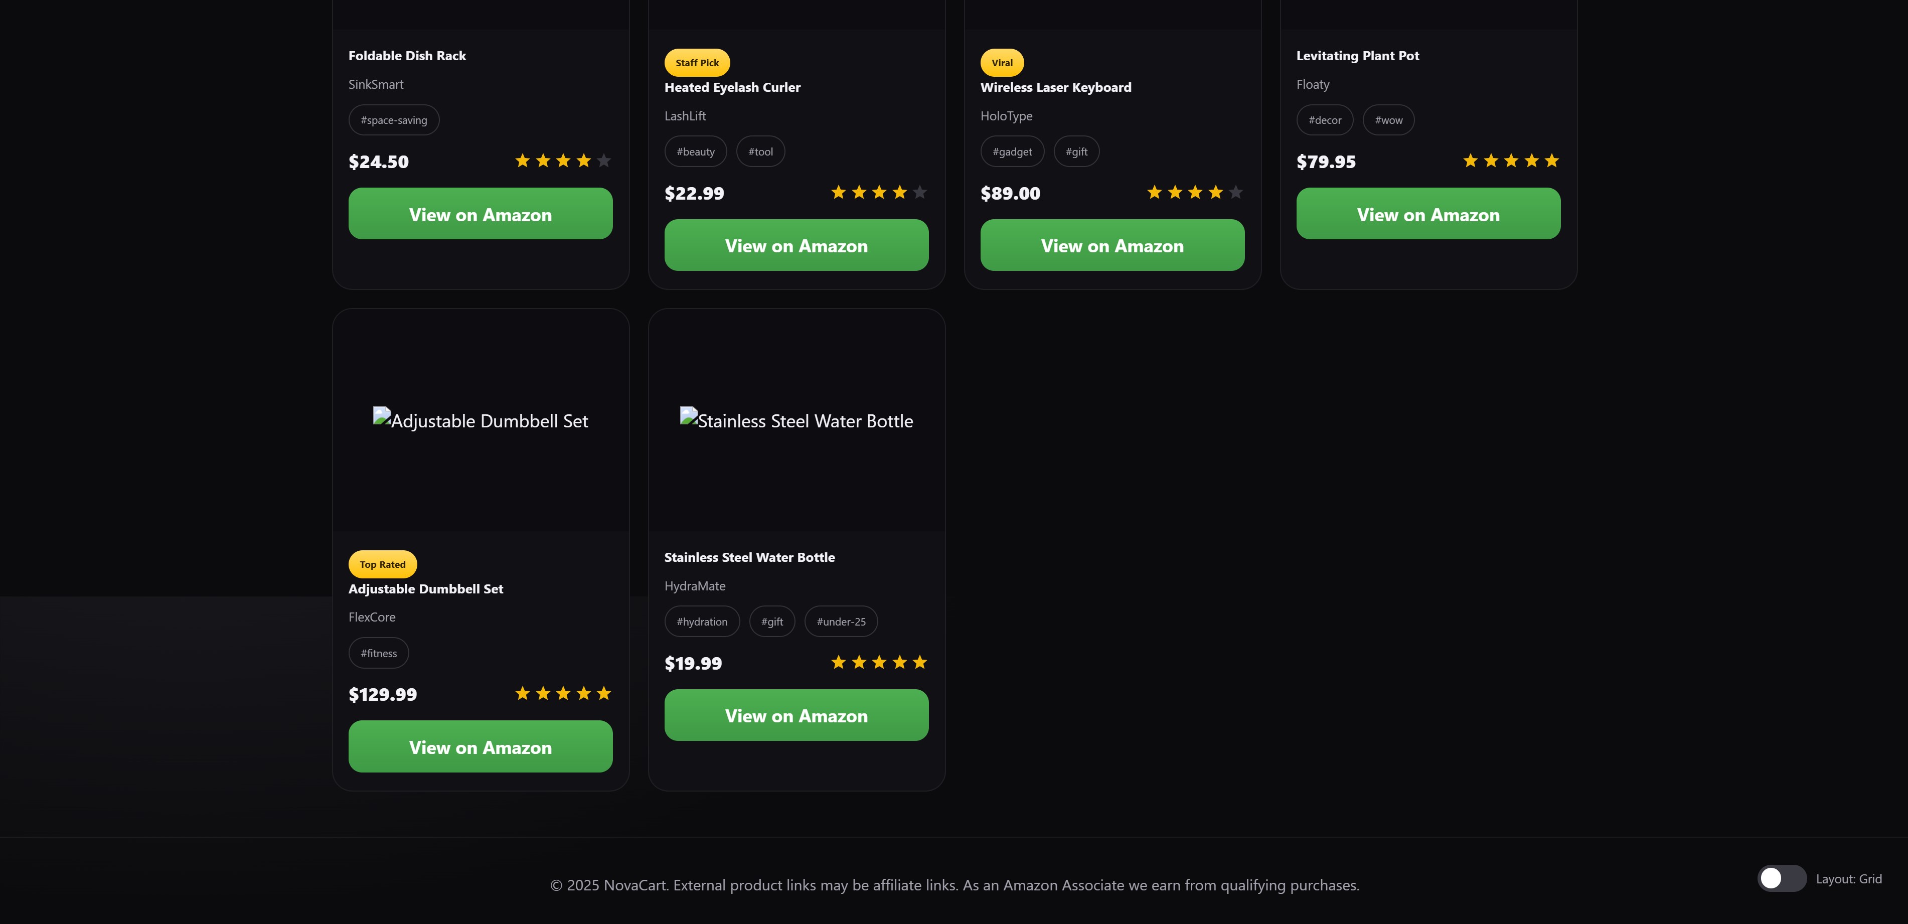
Task: Click the Stainless Steel Water Bottle image icon
Action: (x=689, y=416)
